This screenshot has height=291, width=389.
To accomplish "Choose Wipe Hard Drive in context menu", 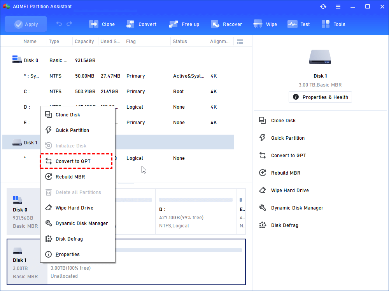I will (74, 208).
